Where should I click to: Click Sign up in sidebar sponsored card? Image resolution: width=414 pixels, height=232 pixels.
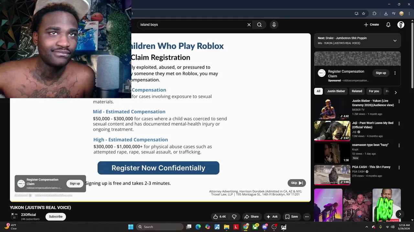tap(381, 73)
